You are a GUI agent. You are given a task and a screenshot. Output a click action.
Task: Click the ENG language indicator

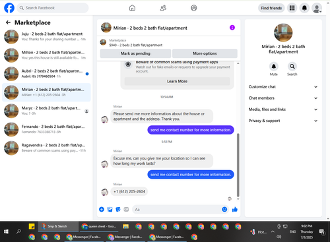(x=292, y=231)
